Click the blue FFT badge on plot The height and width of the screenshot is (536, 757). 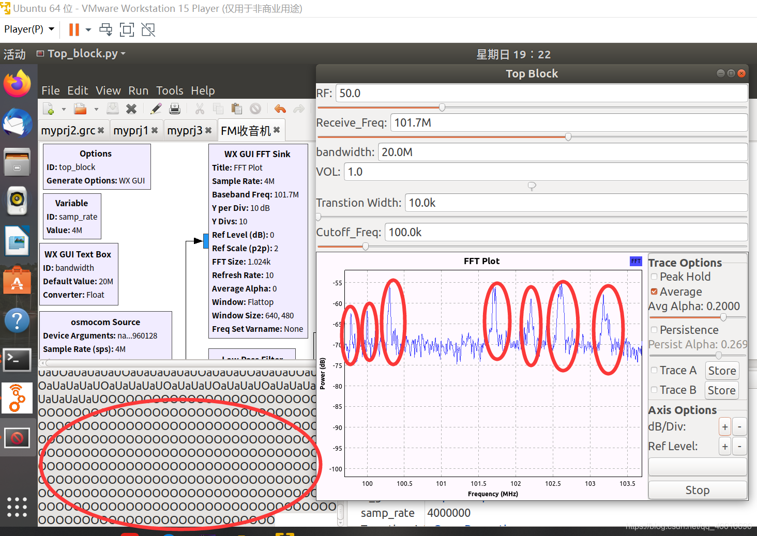(636, 262)
